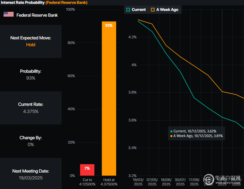Toggle the Current series legend checkbox
Image resolution: width=244 pixels, height=189 pixels.
point(128,10)
